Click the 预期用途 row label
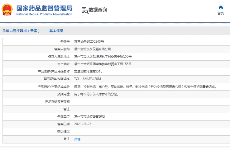The width and height of the screenshot is (230, 150). (x=63, y=94)
